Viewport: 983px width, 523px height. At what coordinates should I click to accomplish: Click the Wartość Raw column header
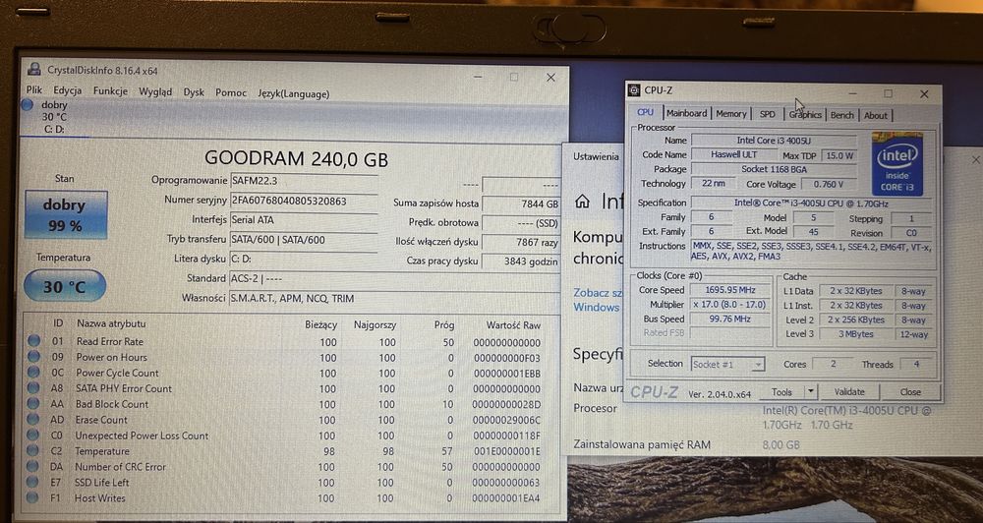click(513, 325)
